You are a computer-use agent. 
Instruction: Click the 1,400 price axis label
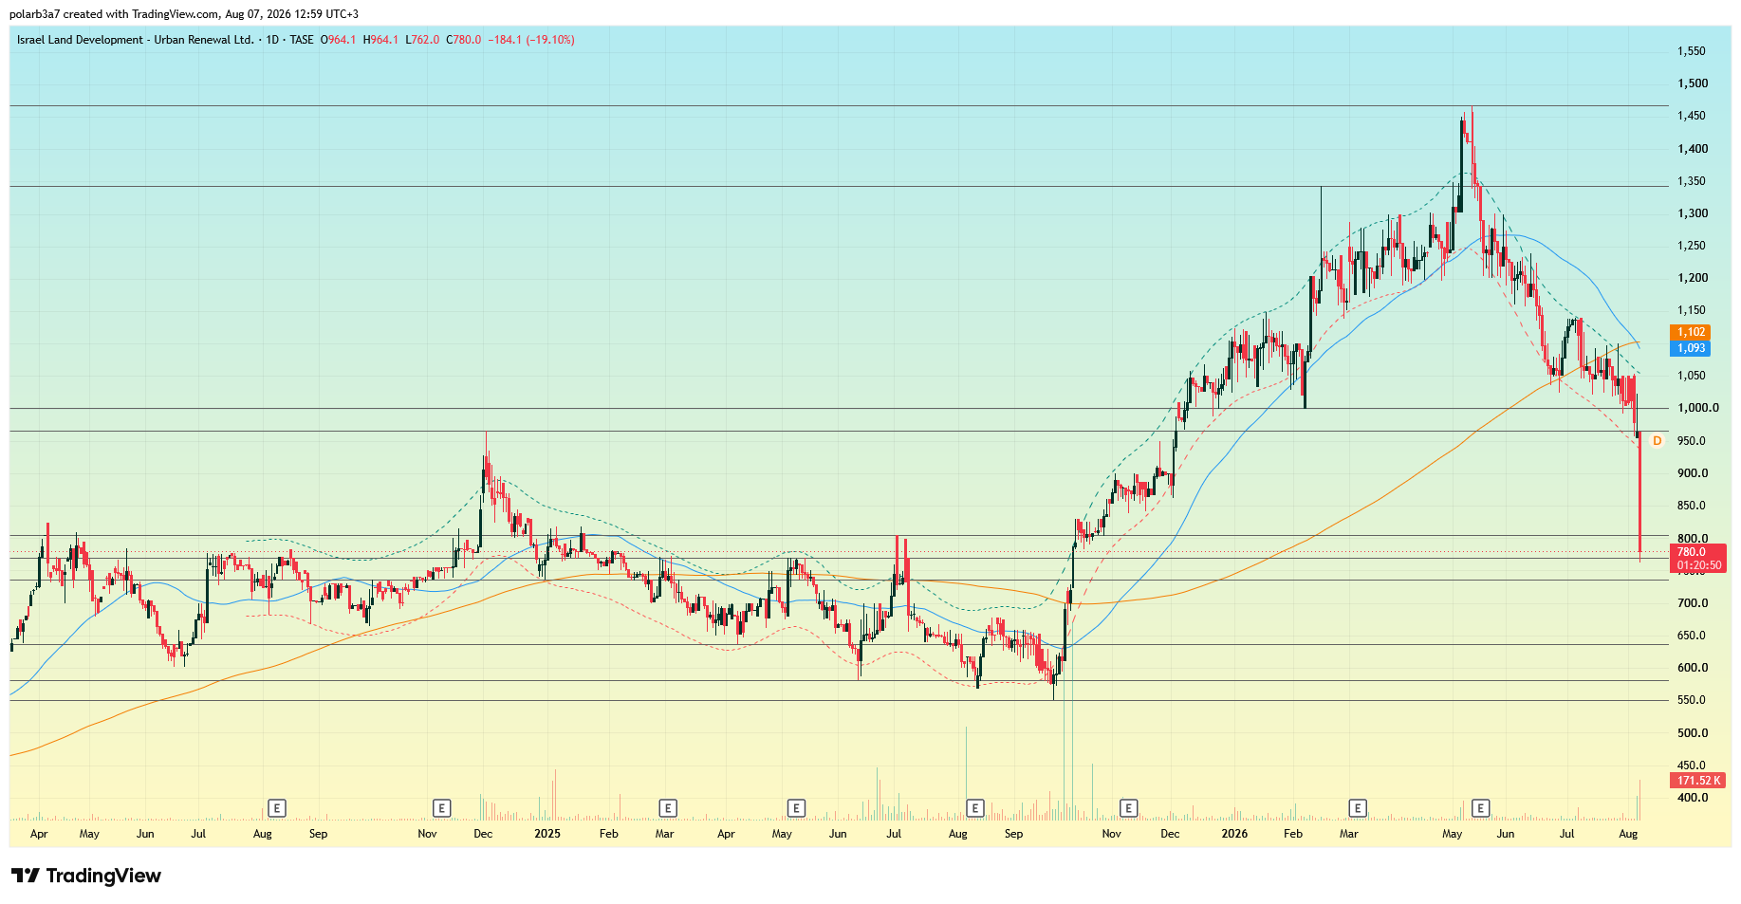[x=1693, y=149]
